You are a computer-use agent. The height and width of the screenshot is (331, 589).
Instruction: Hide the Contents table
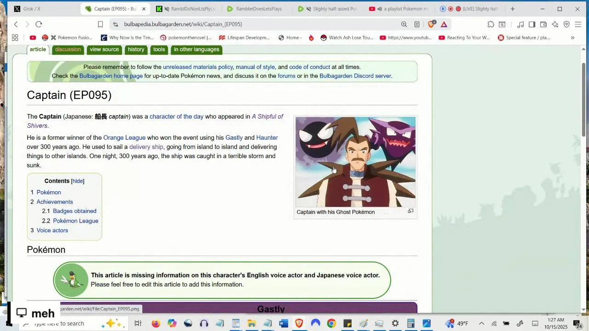(x=78, y=181)
